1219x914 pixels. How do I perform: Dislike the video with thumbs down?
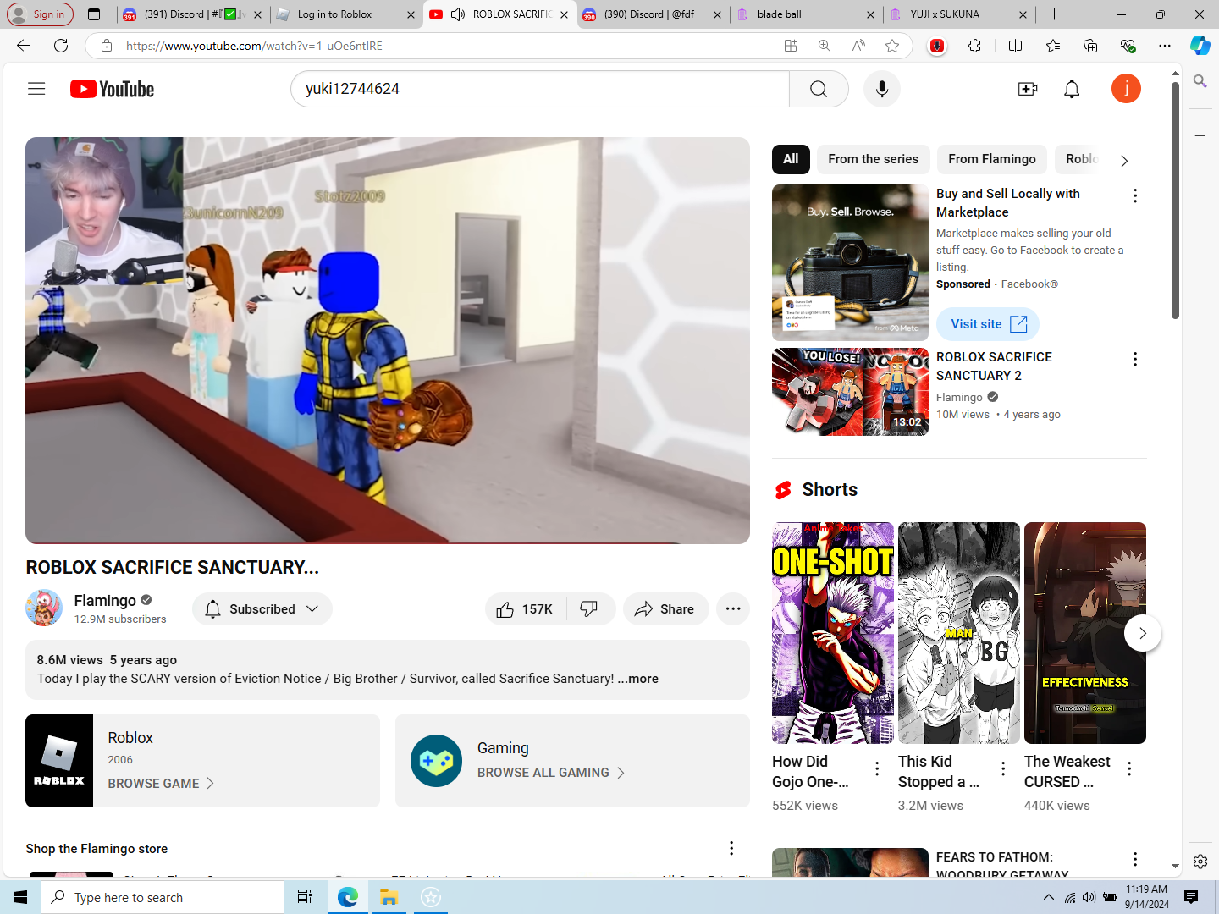click(x=589, y=609)
